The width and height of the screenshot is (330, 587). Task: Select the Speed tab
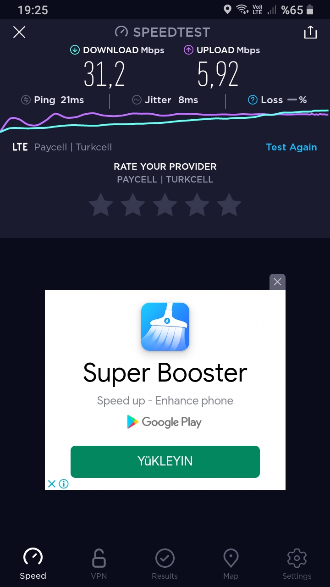pyautogui.click(x=33, y=564)
